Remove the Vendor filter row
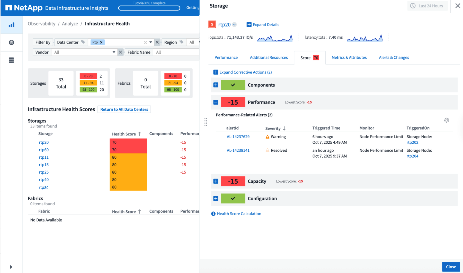This screenshot has width=463, height=273. [x=120, y=52]
